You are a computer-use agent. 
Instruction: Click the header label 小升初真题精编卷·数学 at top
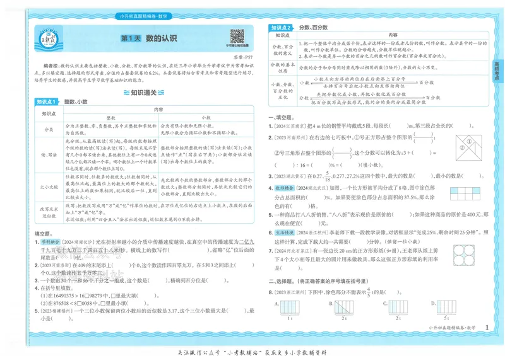pos(144,16)
